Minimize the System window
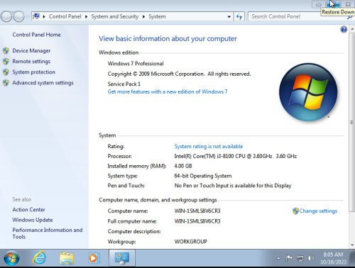This screenshot has height=268, width=355. coord(319,4)
